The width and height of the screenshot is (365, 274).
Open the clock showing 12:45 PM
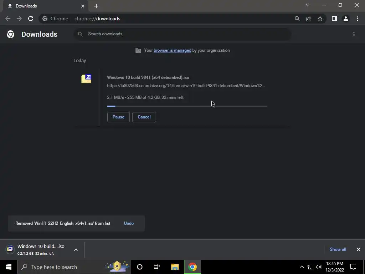(334, 267)
